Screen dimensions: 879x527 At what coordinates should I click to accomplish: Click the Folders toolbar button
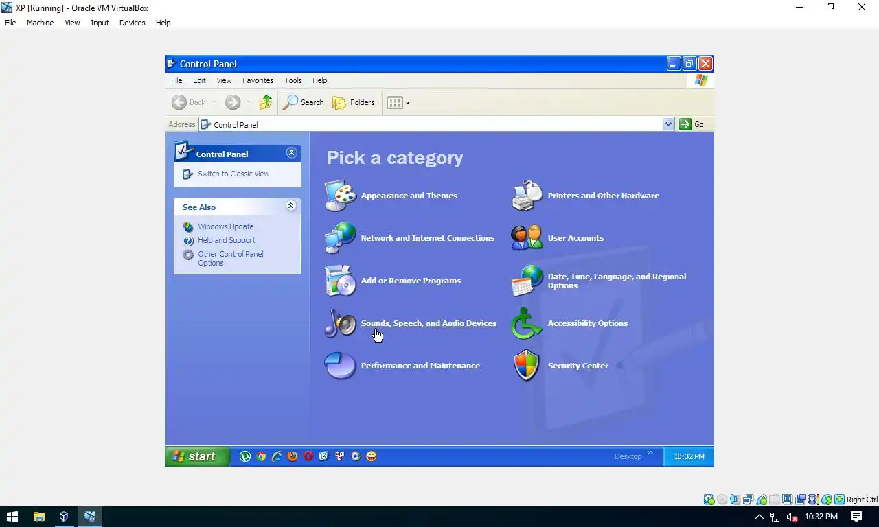pos(354,102)
